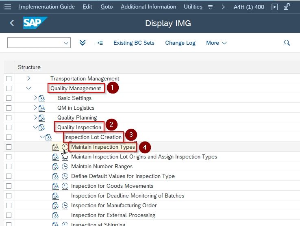This screenshot has height=226, width=300.
Task: Open the hamburger main menu
Action: coord(8,7)
